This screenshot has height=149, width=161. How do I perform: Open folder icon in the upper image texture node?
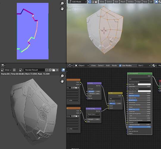pos(76,88)
